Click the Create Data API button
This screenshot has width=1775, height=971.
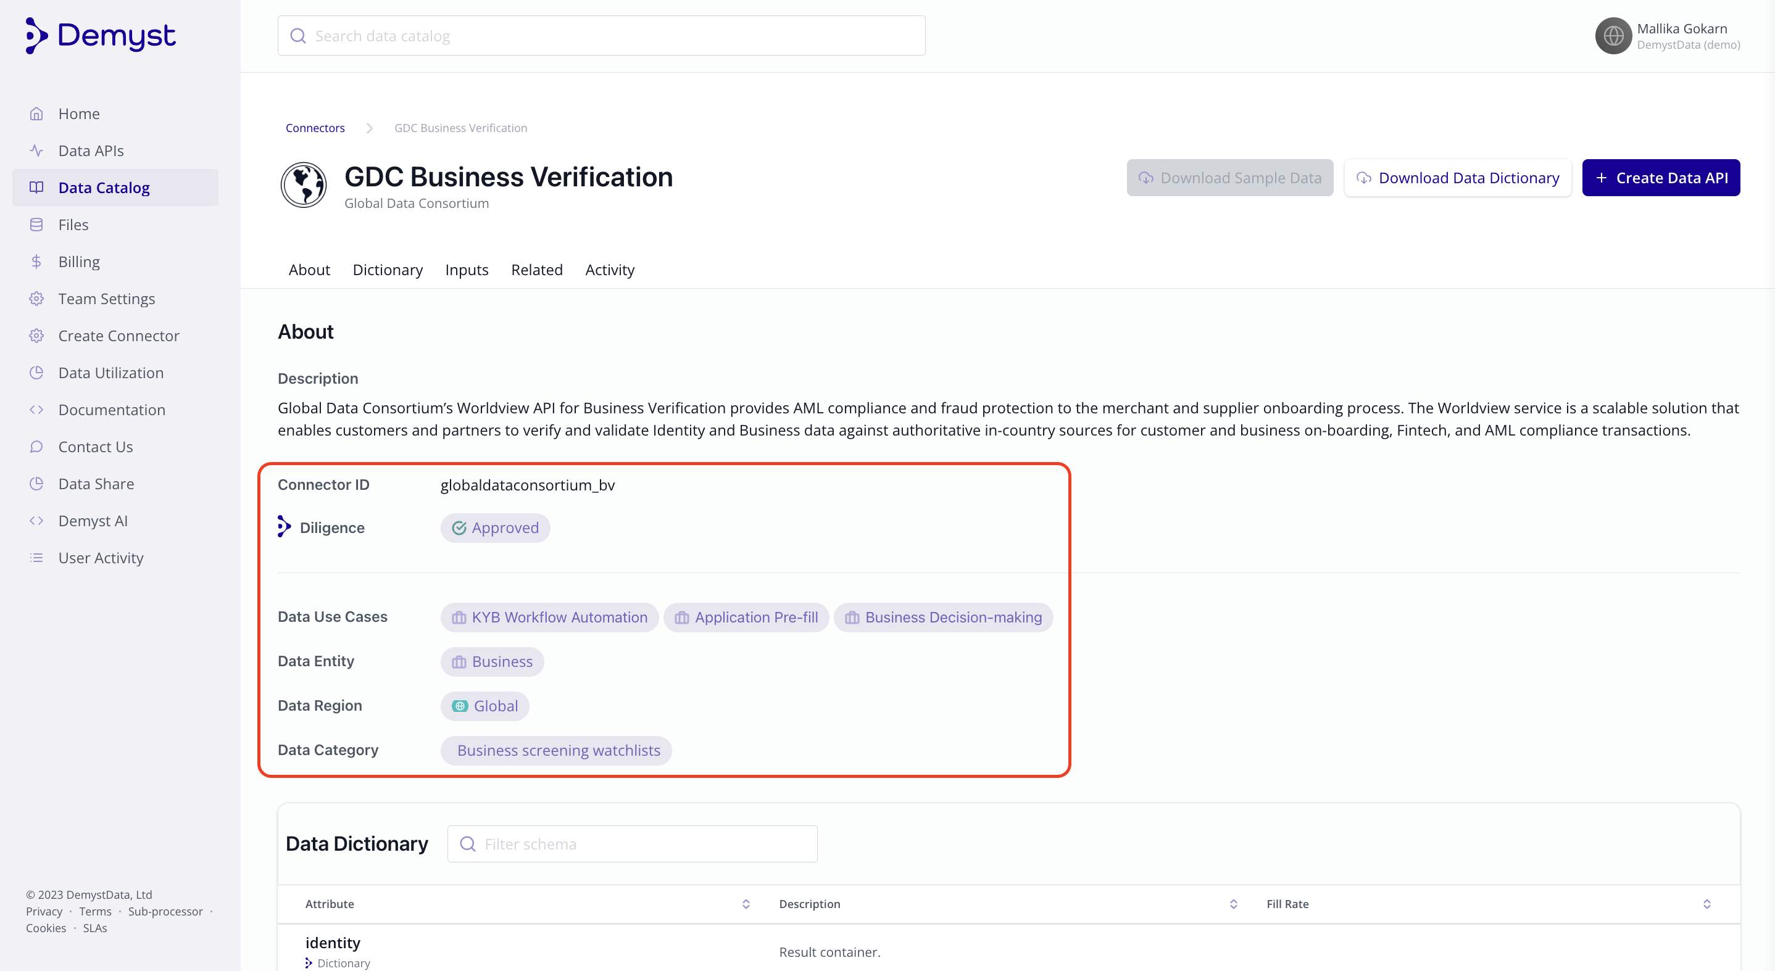pos(1661,178)
